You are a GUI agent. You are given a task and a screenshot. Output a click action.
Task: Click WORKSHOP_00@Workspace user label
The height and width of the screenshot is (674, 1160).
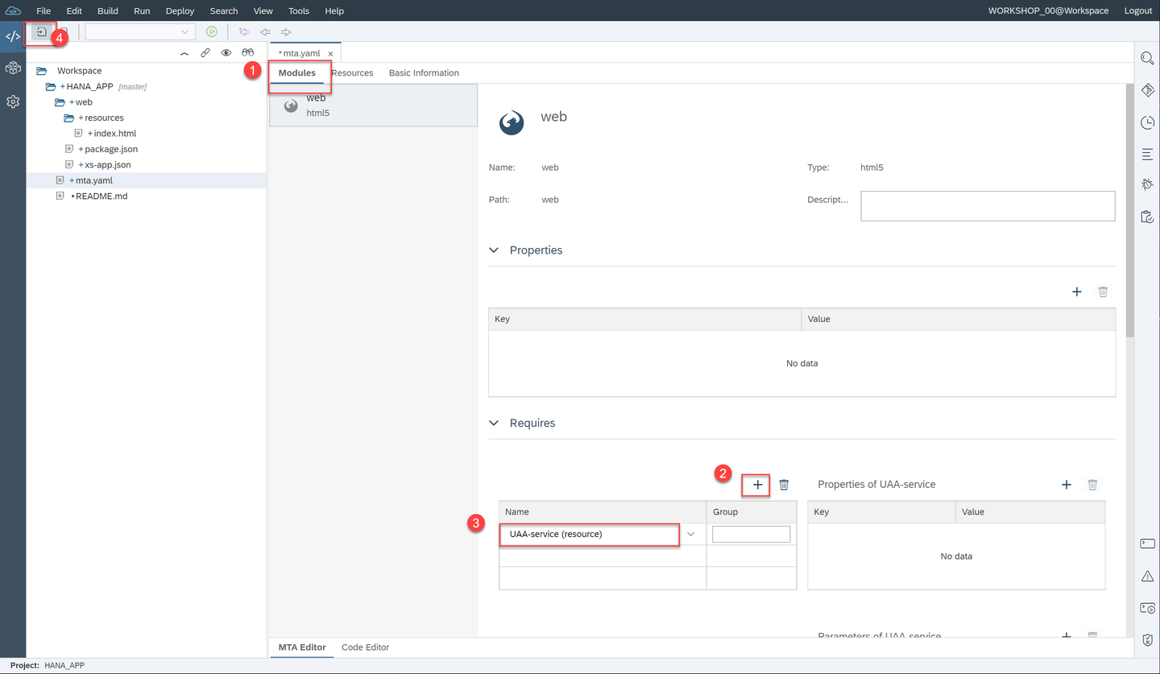1048,10
